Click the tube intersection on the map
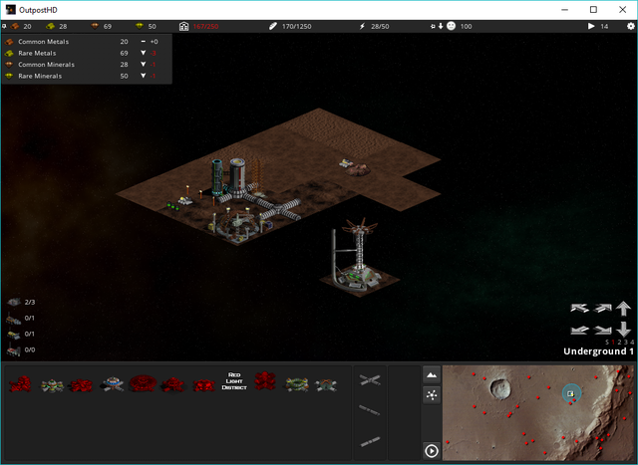 [x=280, y=208]
